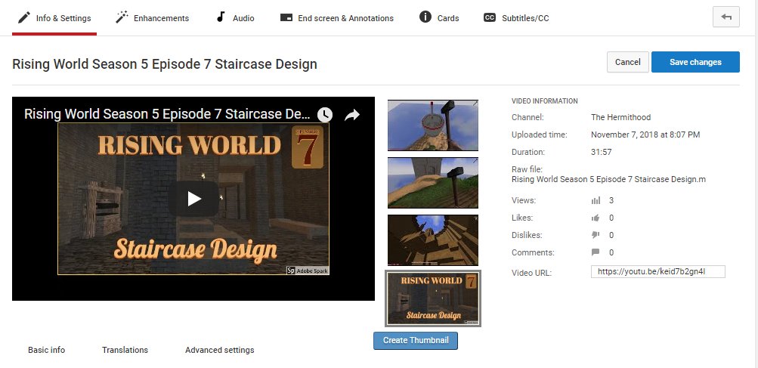This screenshot has height=368, width=758.
Task: Select the first thumbnail with red-ringed stone circle
Action: point(433,125)
